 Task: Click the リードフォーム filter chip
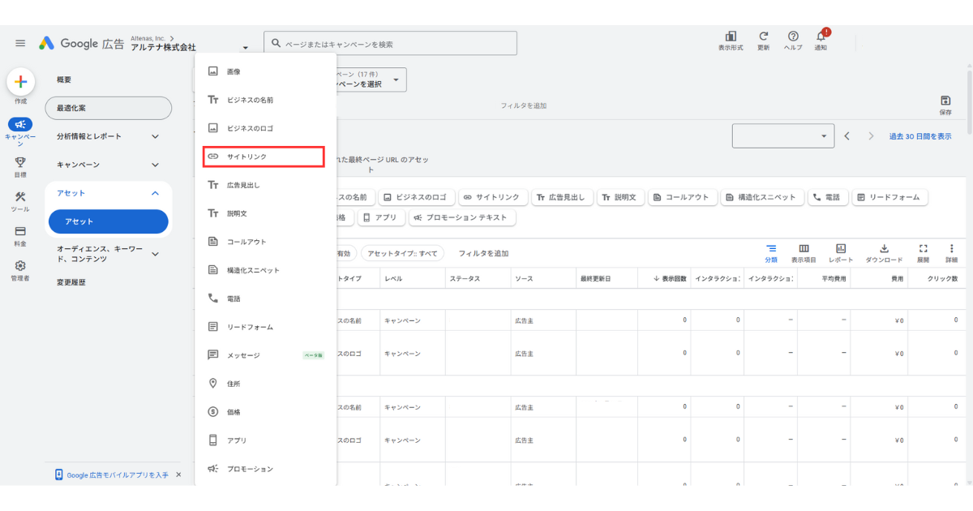click(889, 197)
